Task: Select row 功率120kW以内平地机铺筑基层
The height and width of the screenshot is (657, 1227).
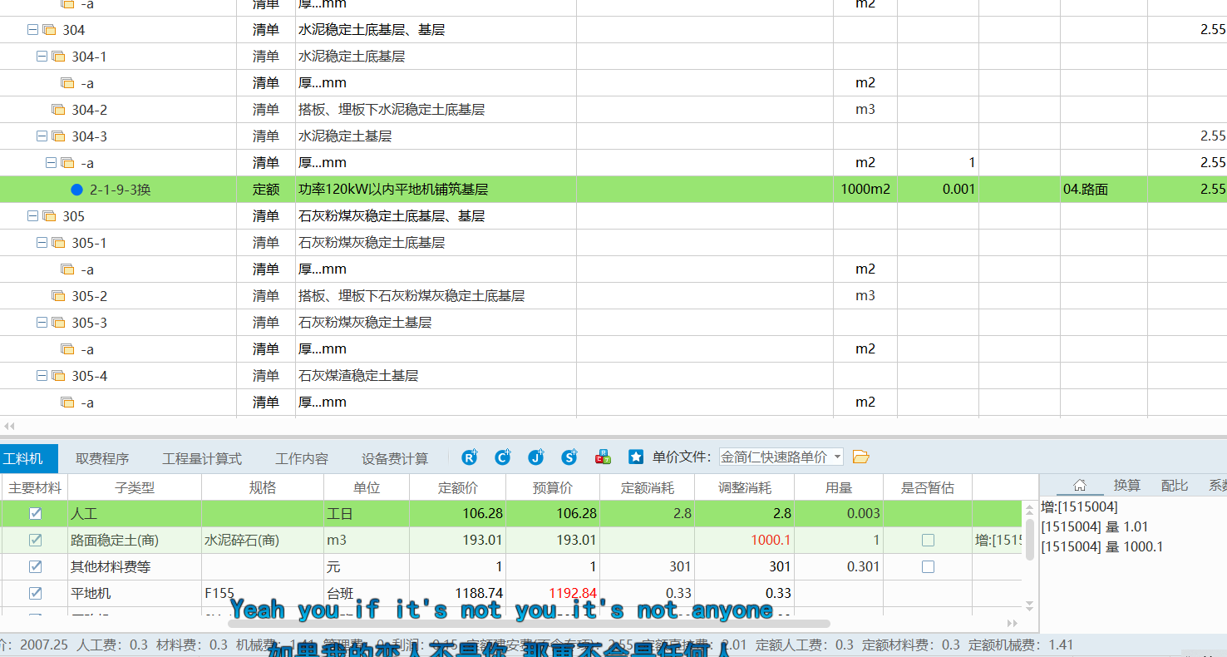Action: click(x=613, y=190)
